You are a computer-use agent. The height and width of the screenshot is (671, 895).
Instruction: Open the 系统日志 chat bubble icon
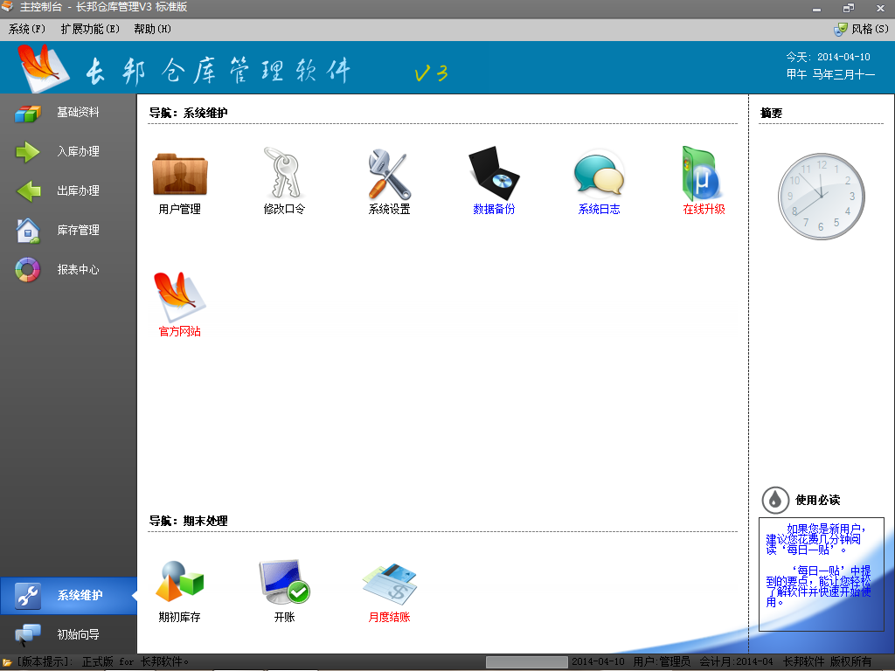(599, 175)
